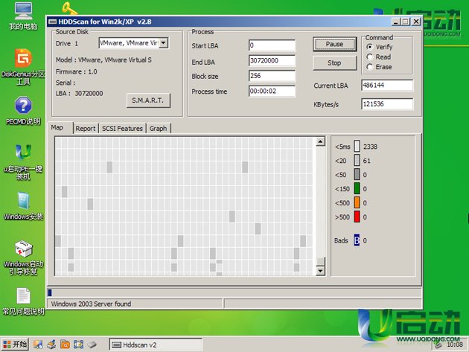Click the second quick launch icon
This screenshot has width=469, height=352.
[x=51, y=345]
